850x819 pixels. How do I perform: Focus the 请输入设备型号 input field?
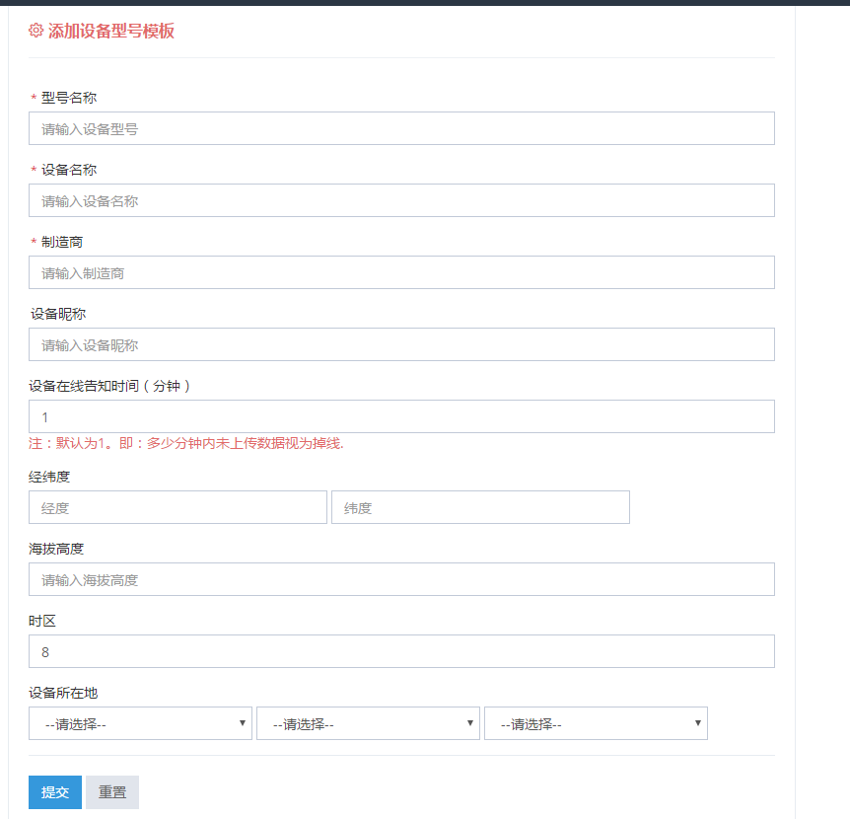[401, 128]
